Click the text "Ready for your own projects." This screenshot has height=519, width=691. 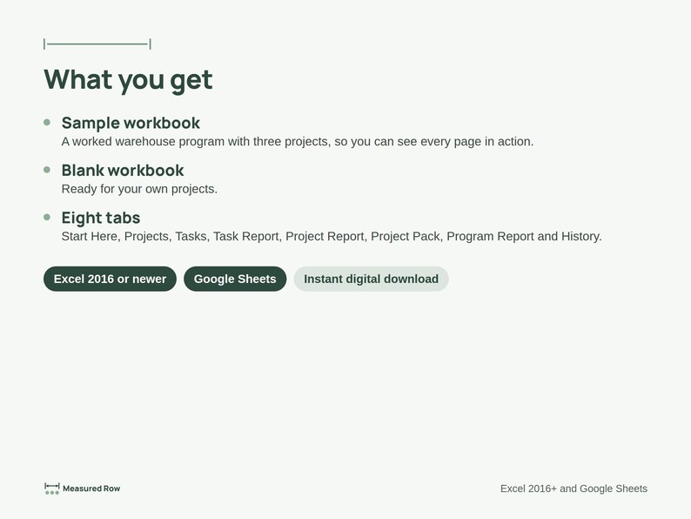point(139,189)
